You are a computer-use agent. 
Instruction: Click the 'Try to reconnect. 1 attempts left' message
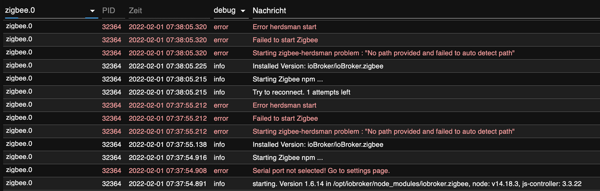301,92
